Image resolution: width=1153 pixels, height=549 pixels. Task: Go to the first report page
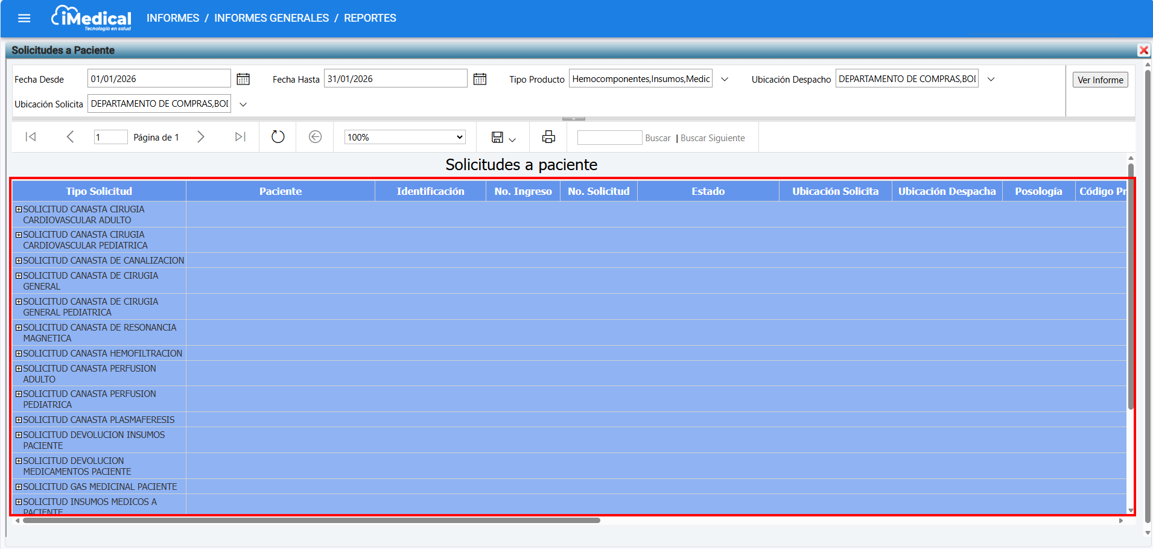(x=31, y=137)
